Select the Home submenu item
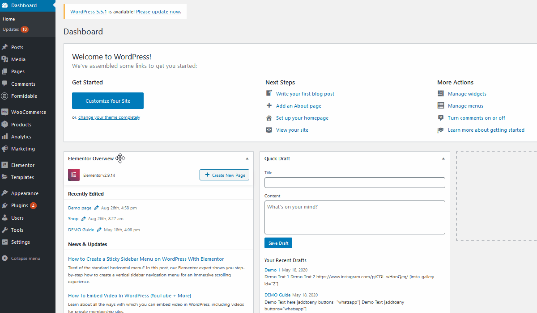 [9, 19]
